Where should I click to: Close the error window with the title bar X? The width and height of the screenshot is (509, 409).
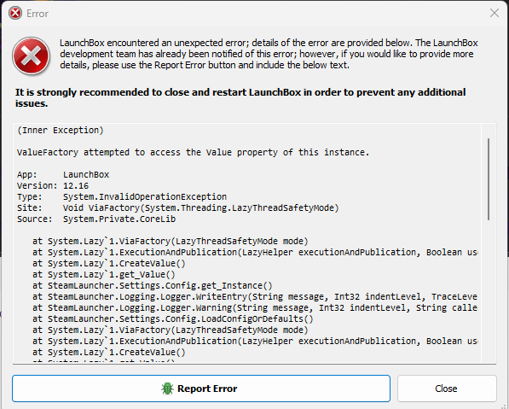coord(495,13)
